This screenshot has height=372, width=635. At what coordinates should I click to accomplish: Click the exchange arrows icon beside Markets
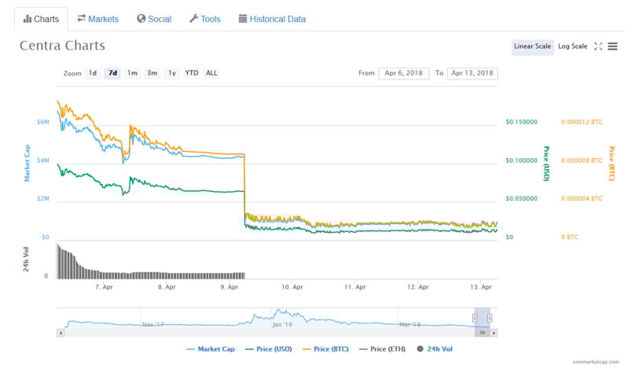pyautogui.click(x=82, y=18)
